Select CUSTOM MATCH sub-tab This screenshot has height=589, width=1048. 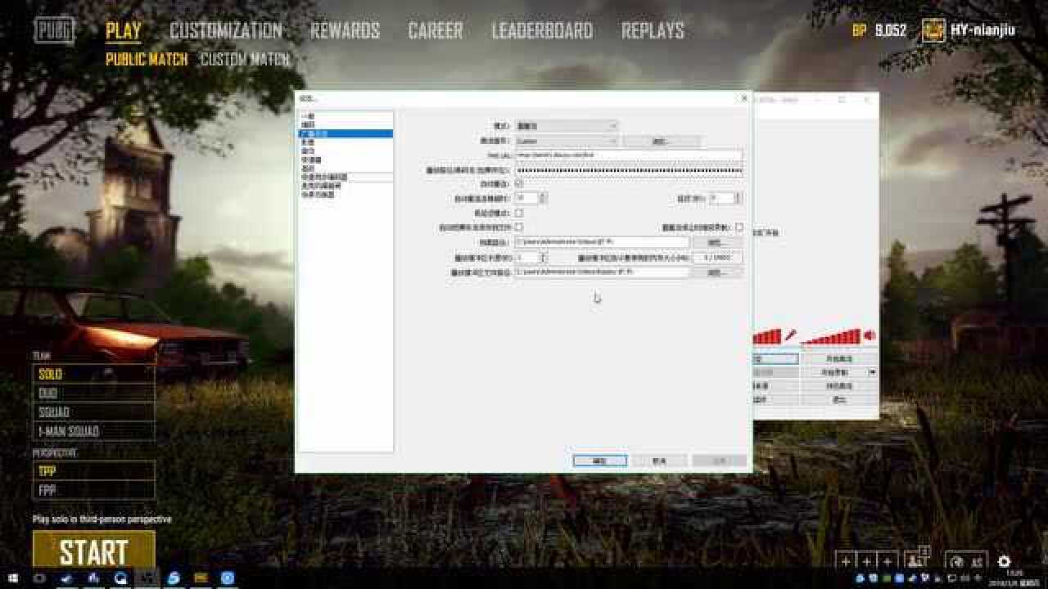[x=245, y=60]
